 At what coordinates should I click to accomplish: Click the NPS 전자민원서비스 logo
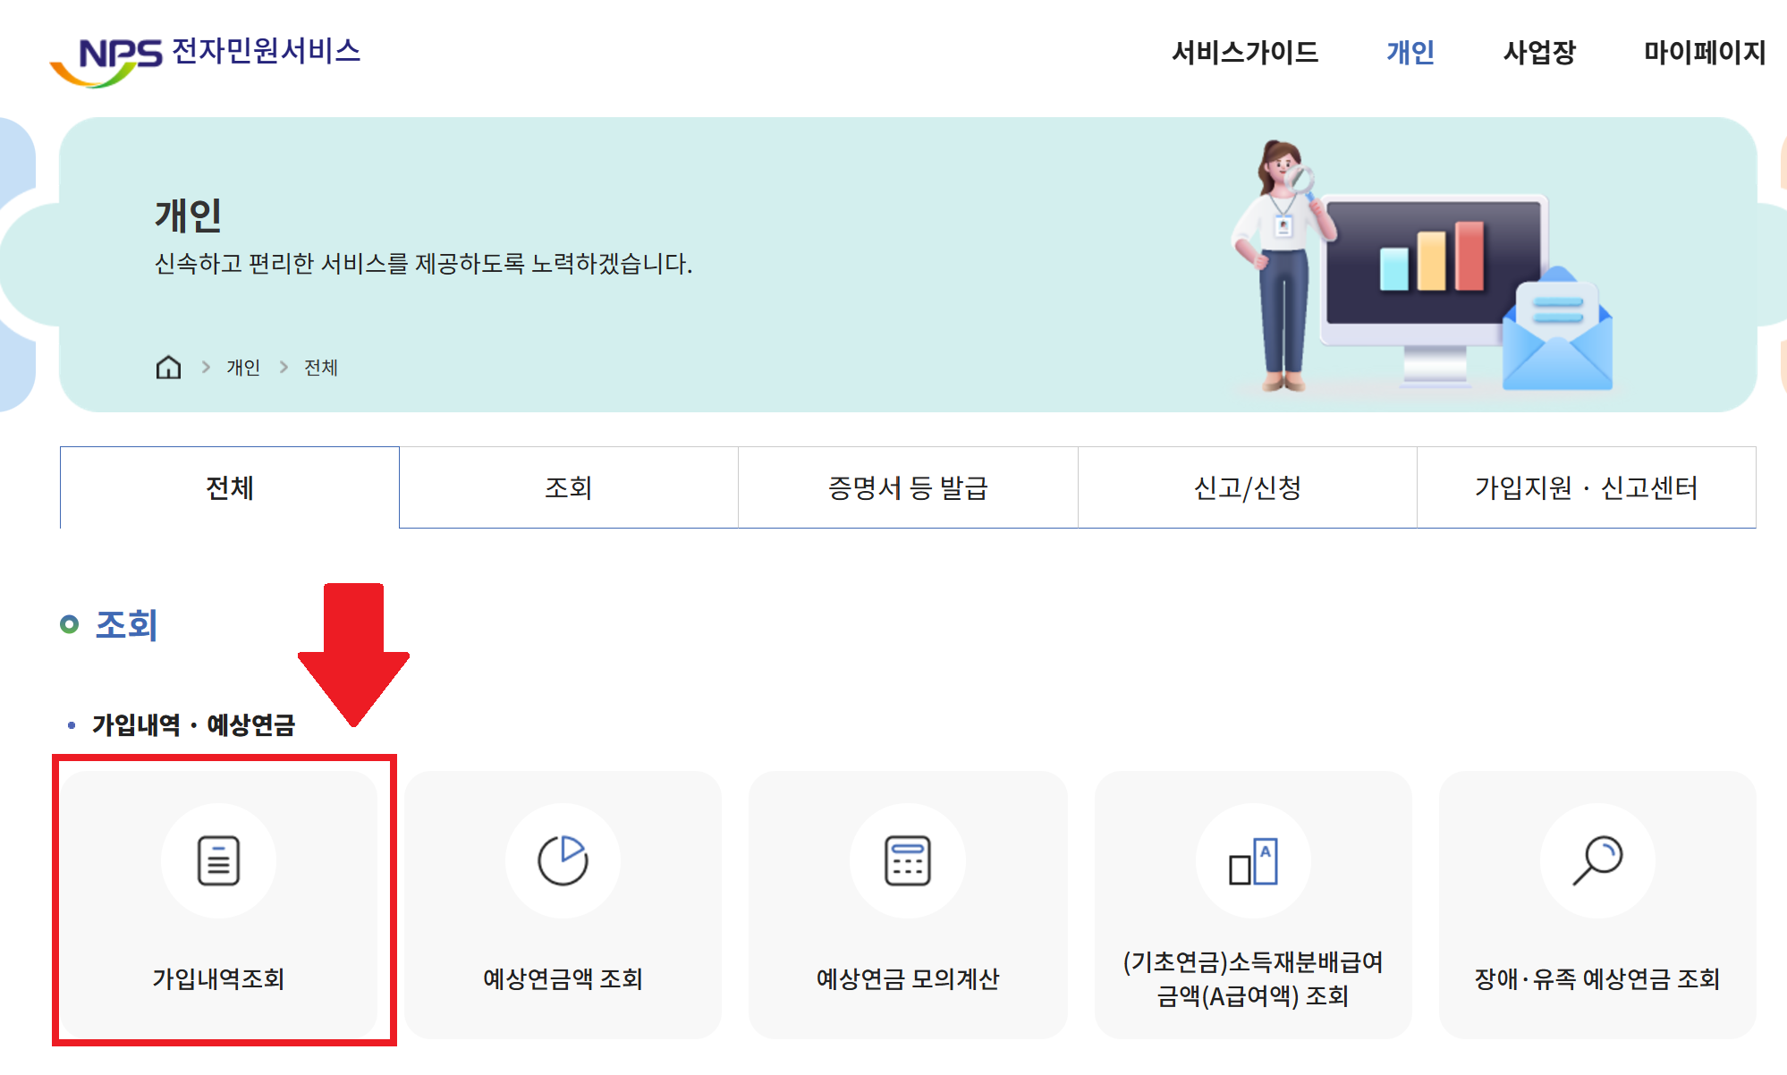pyautogui.click(x=206, y=55)
